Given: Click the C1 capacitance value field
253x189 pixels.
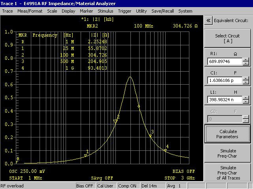Looking at the screenshot, I should coord(225,80).
